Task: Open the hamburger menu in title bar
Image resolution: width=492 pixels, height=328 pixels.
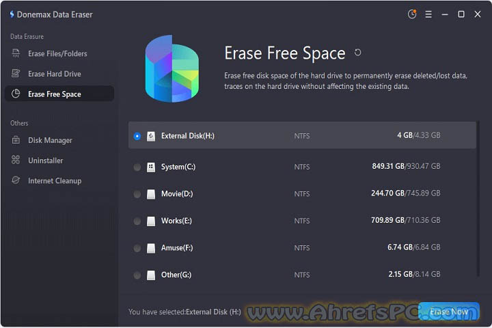Action: (428, 14)
